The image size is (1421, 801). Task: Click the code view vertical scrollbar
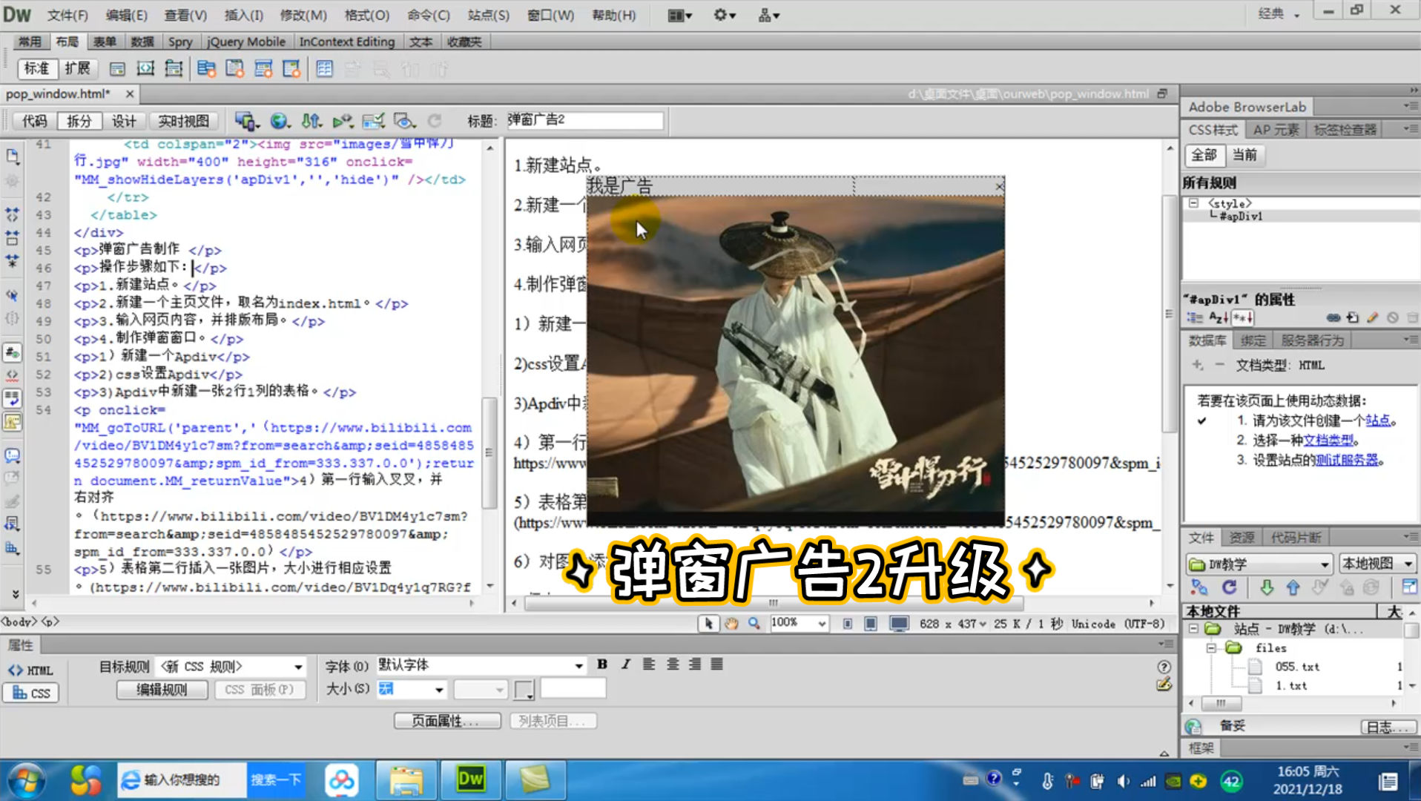tap(489, 452)
